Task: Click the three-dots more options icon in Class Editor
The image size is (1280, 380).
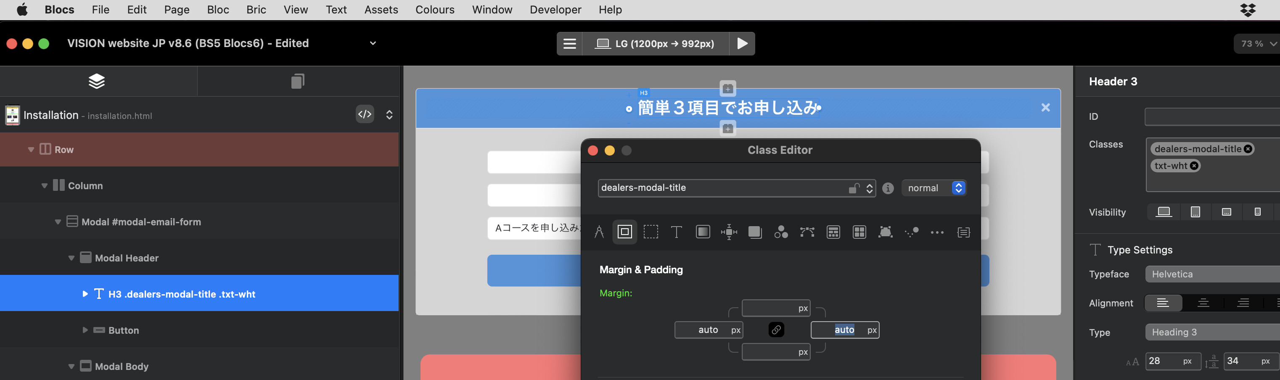Action: coord(936,232)
